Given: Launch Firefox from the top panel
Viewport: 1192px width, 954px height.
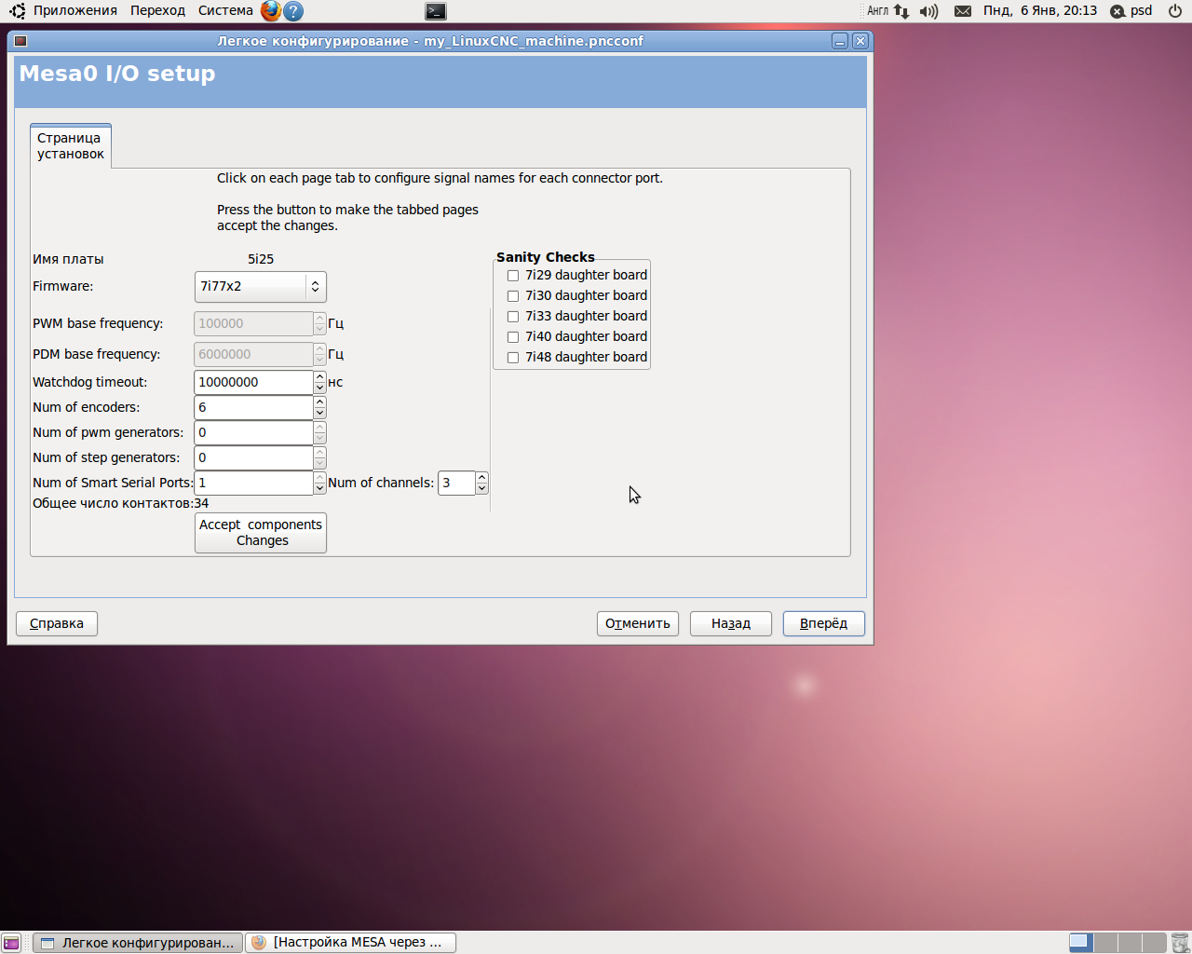Looking at the screenshot, I should click(270, 11).
